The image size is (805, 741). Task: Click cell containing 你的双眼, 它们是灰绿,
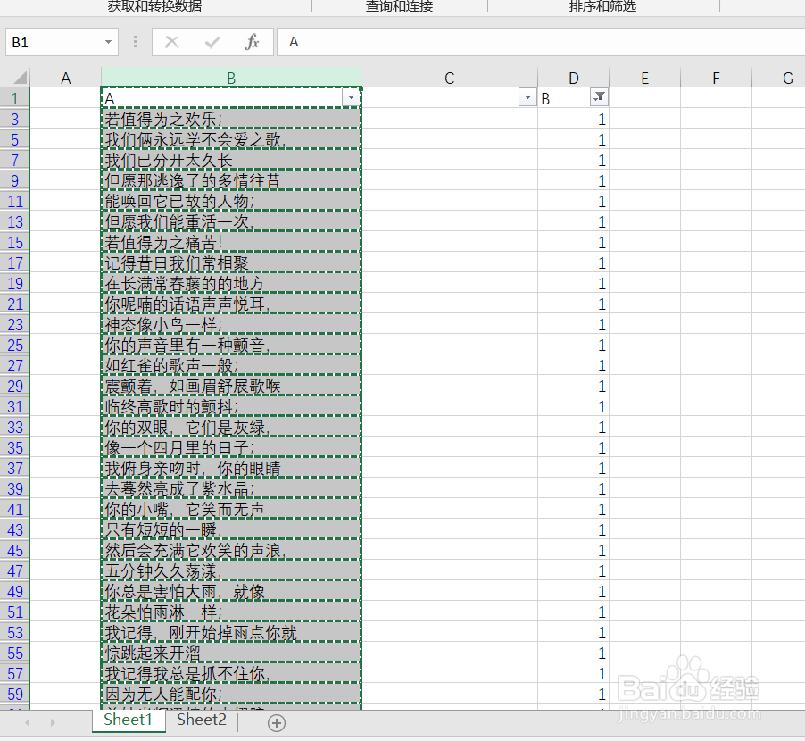231,427
